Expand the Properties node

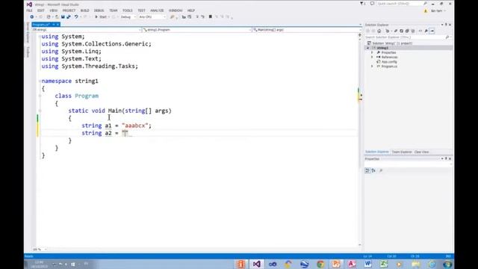[x=372, y=53]
